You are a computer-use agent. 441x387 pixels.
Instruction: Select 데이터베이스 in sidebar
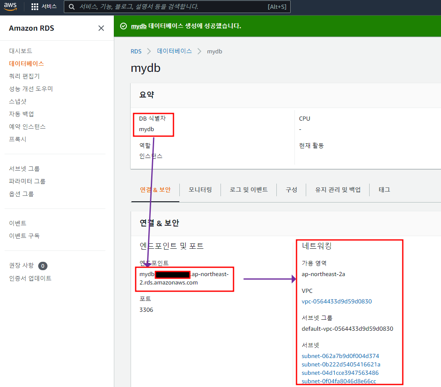26,63
